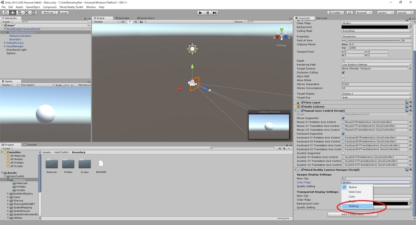Image resolution: width=416 pixels, height=225 pixels.
Task: Disable the Audio Listener component checkbox
Action: tap(302, 106)
